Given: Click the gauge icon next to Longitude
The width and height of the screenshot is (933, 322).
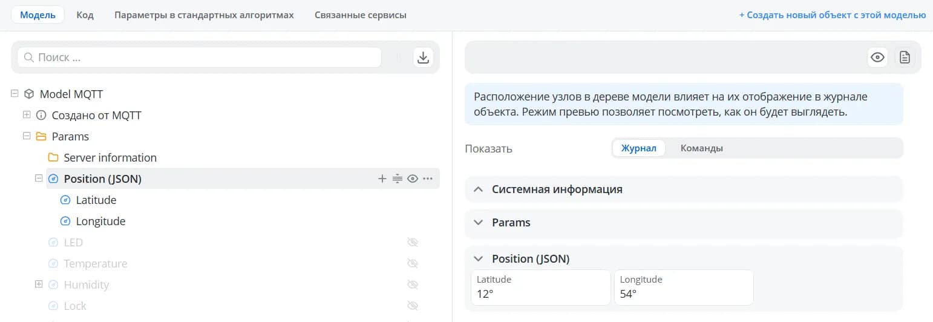Looking at the screenshot, I should [x=65, y=221].
